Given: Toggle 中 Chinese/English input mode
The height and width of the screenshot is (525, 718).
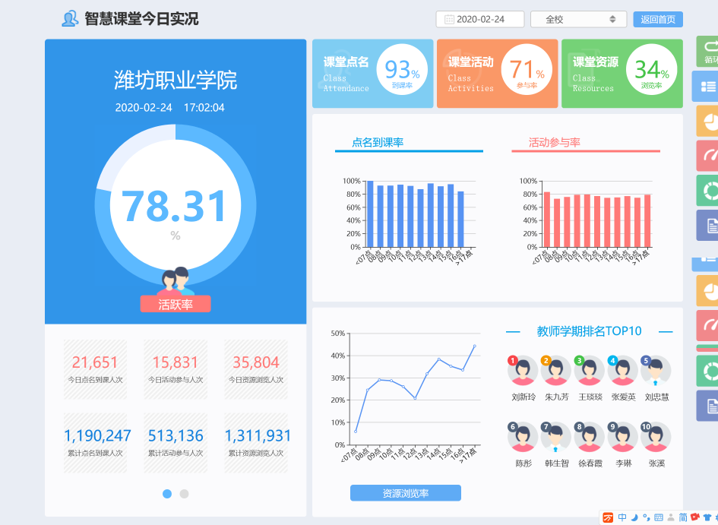Looking at the screenshot, I should [622, 517].
